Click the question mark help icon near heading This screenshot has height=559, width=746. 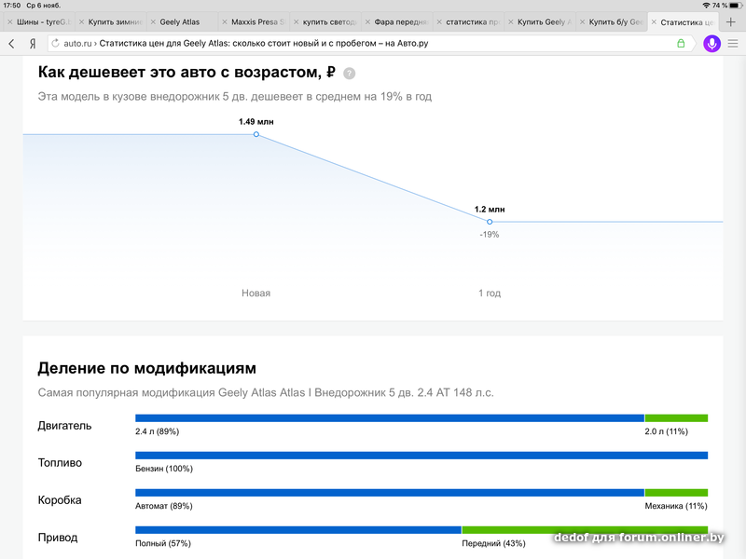coord(349,74)
